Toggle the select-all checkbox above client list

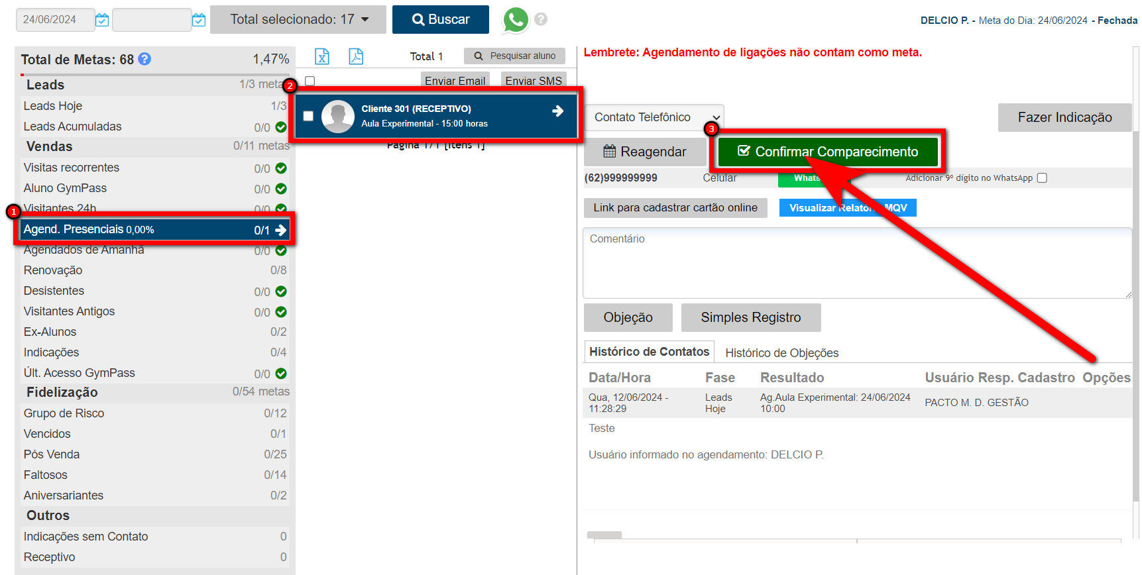tap(310, 81)
